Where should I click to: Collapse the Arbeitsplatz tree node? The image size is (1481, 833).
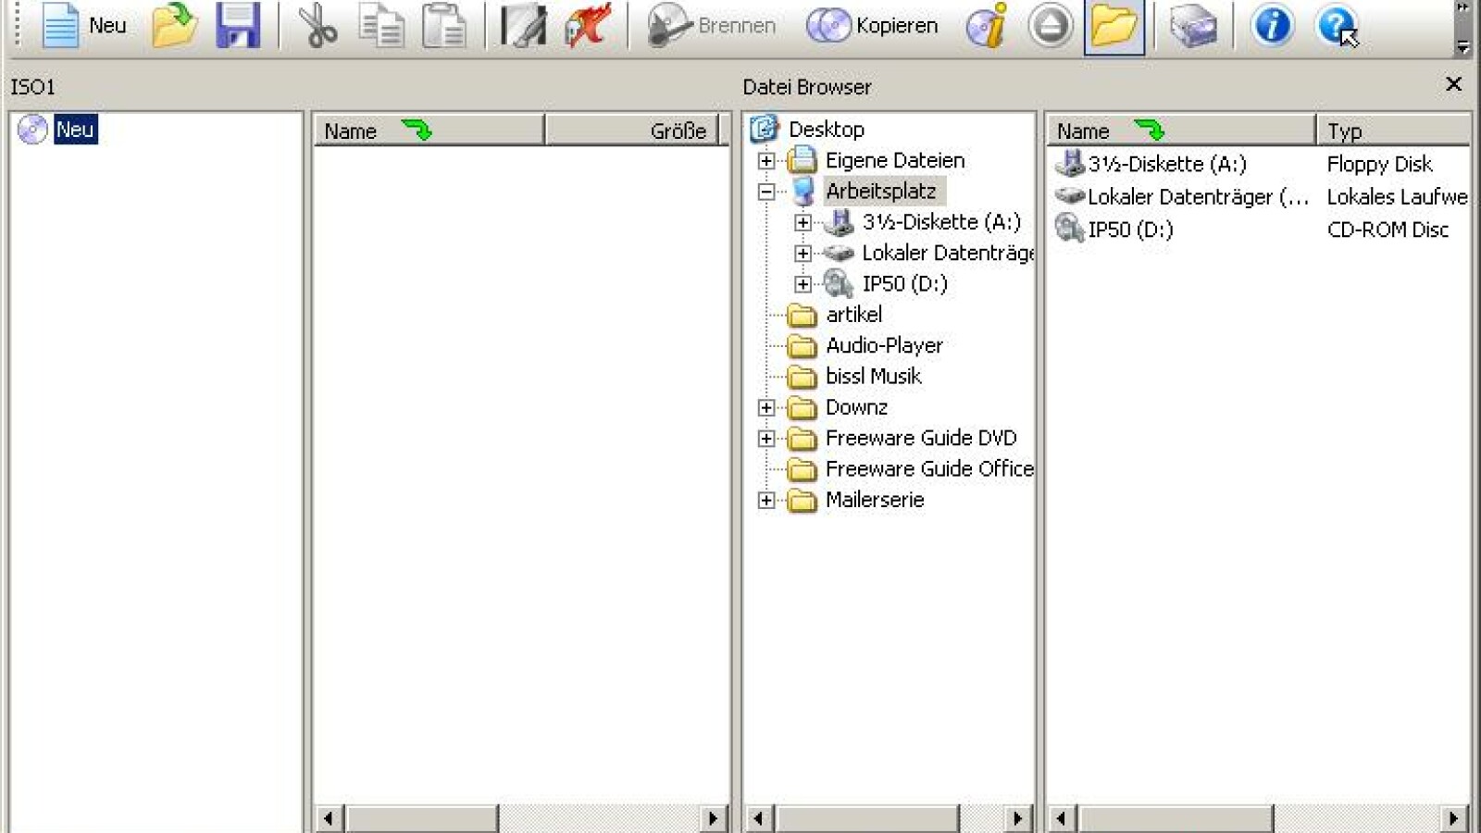(766, 192)
